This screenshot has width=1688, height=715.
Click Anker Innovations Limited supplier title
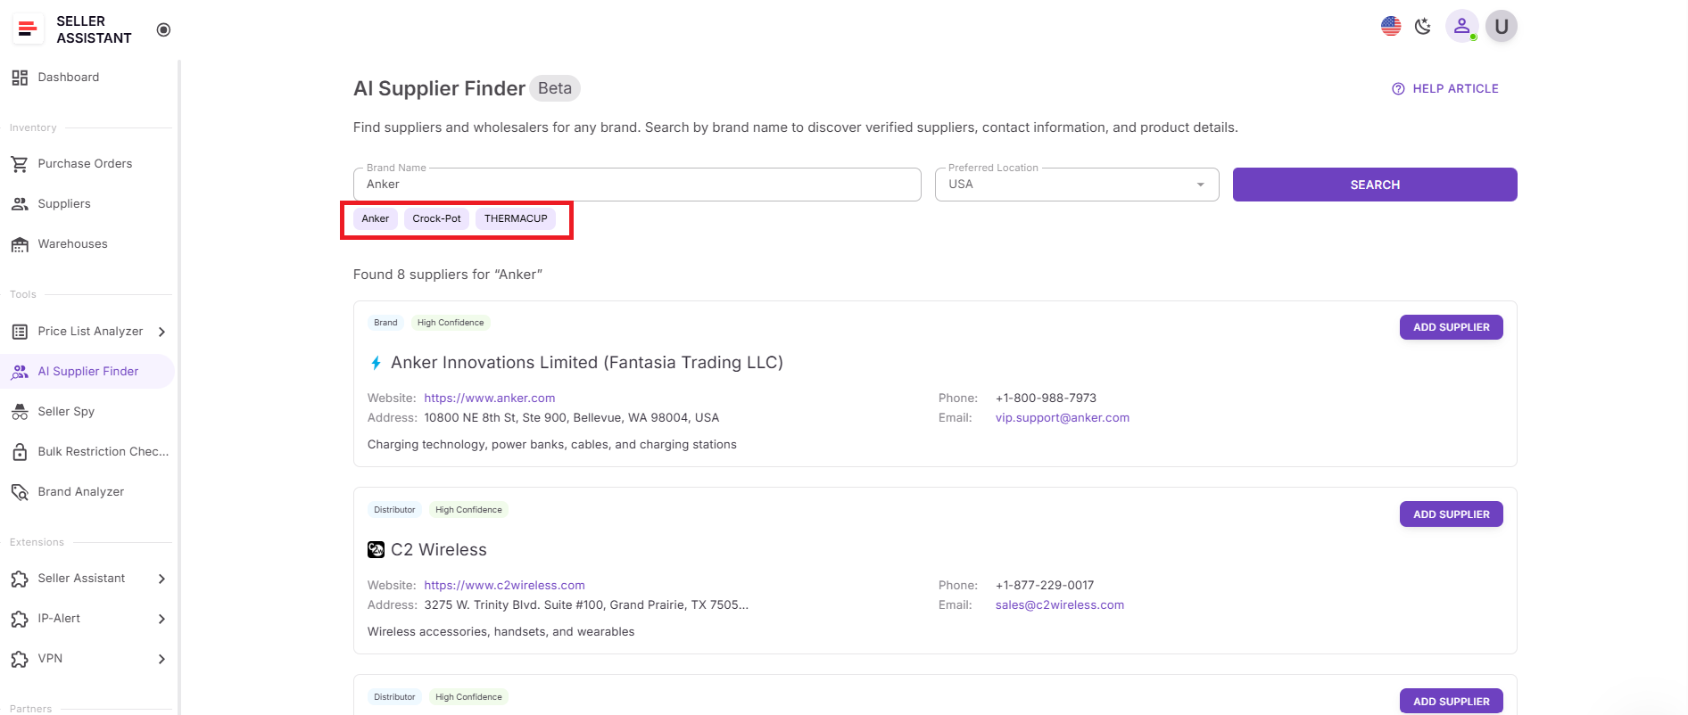pos(587,363)
